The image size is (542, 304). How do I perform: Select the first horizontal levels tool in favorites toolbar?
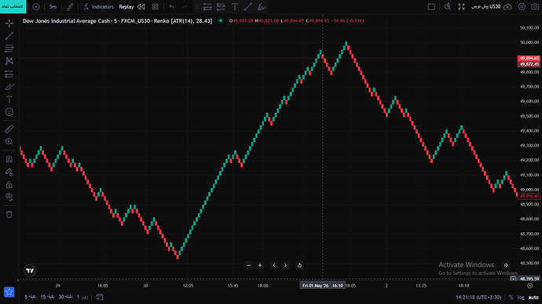pos(207,7)
